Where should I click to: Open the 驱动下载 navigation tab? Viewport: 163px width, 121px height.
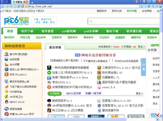pos(112,31)
